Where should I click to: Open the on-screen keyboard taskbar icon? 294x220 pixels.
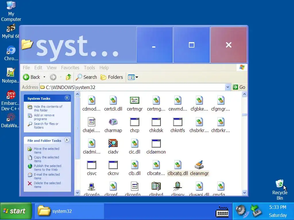222,211
